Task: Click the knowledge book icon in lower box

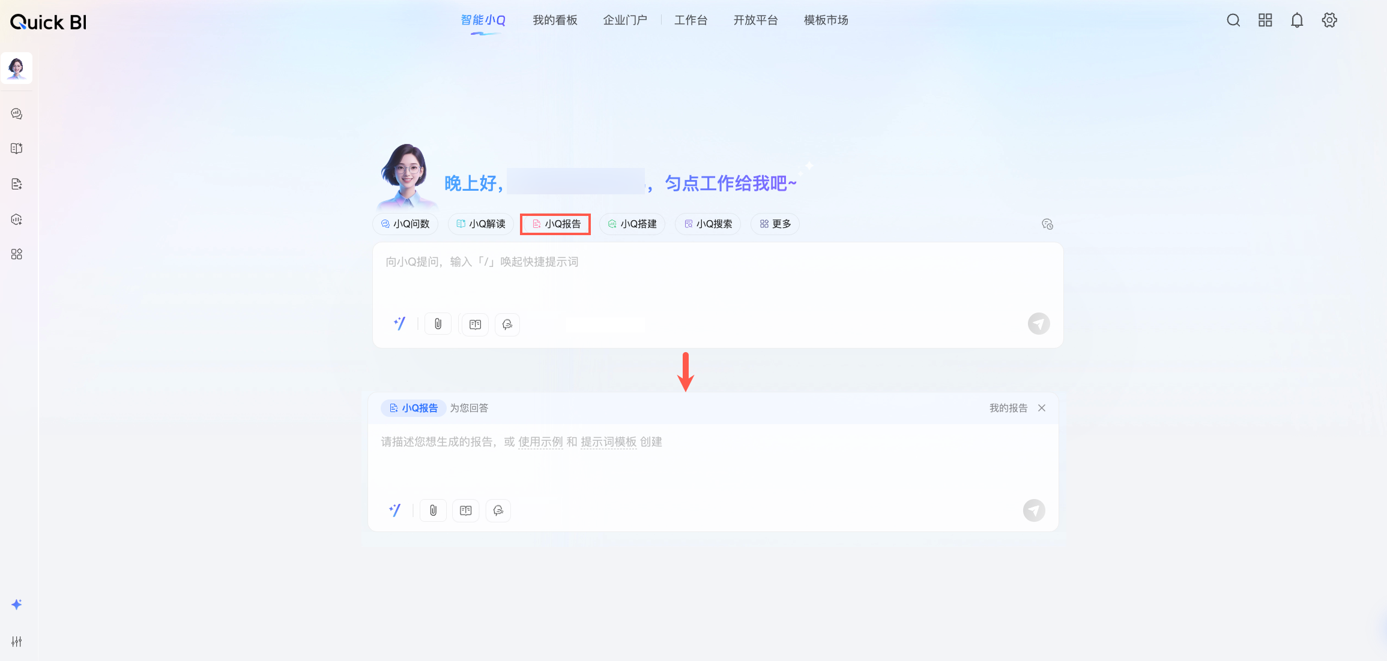Action: point(465,510)
